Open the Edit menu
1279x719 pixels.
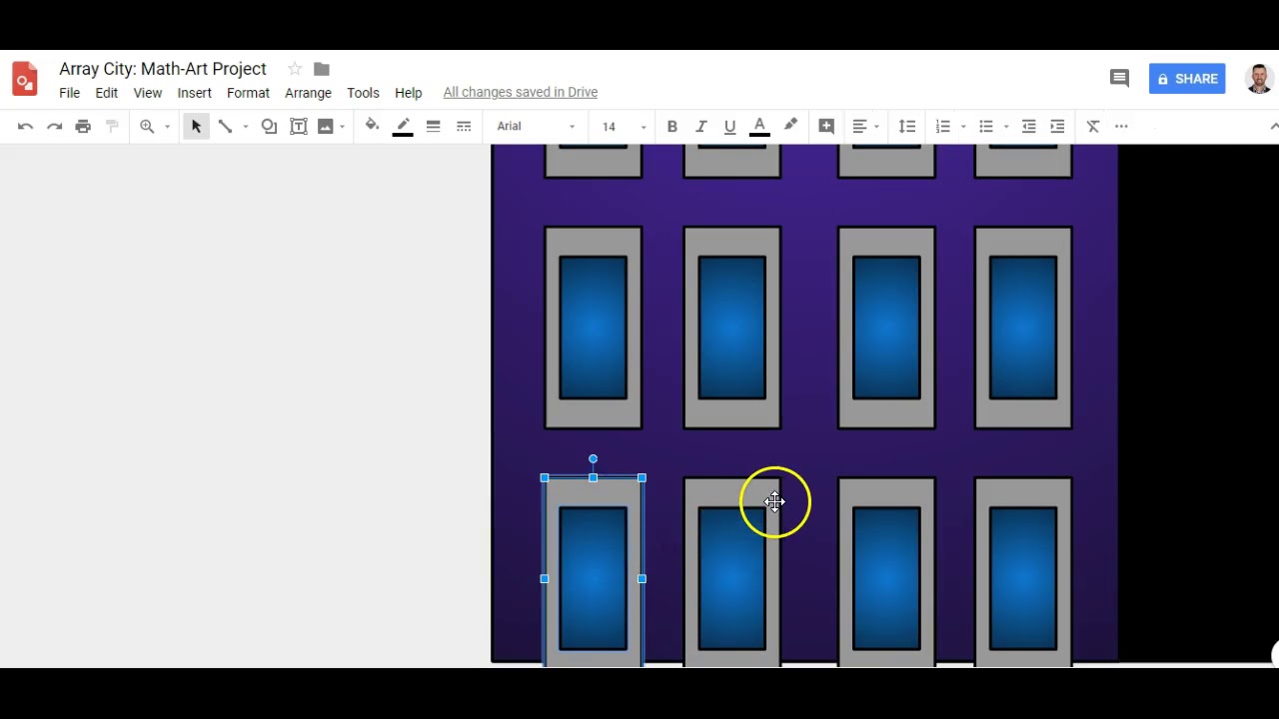click(107, 93)
